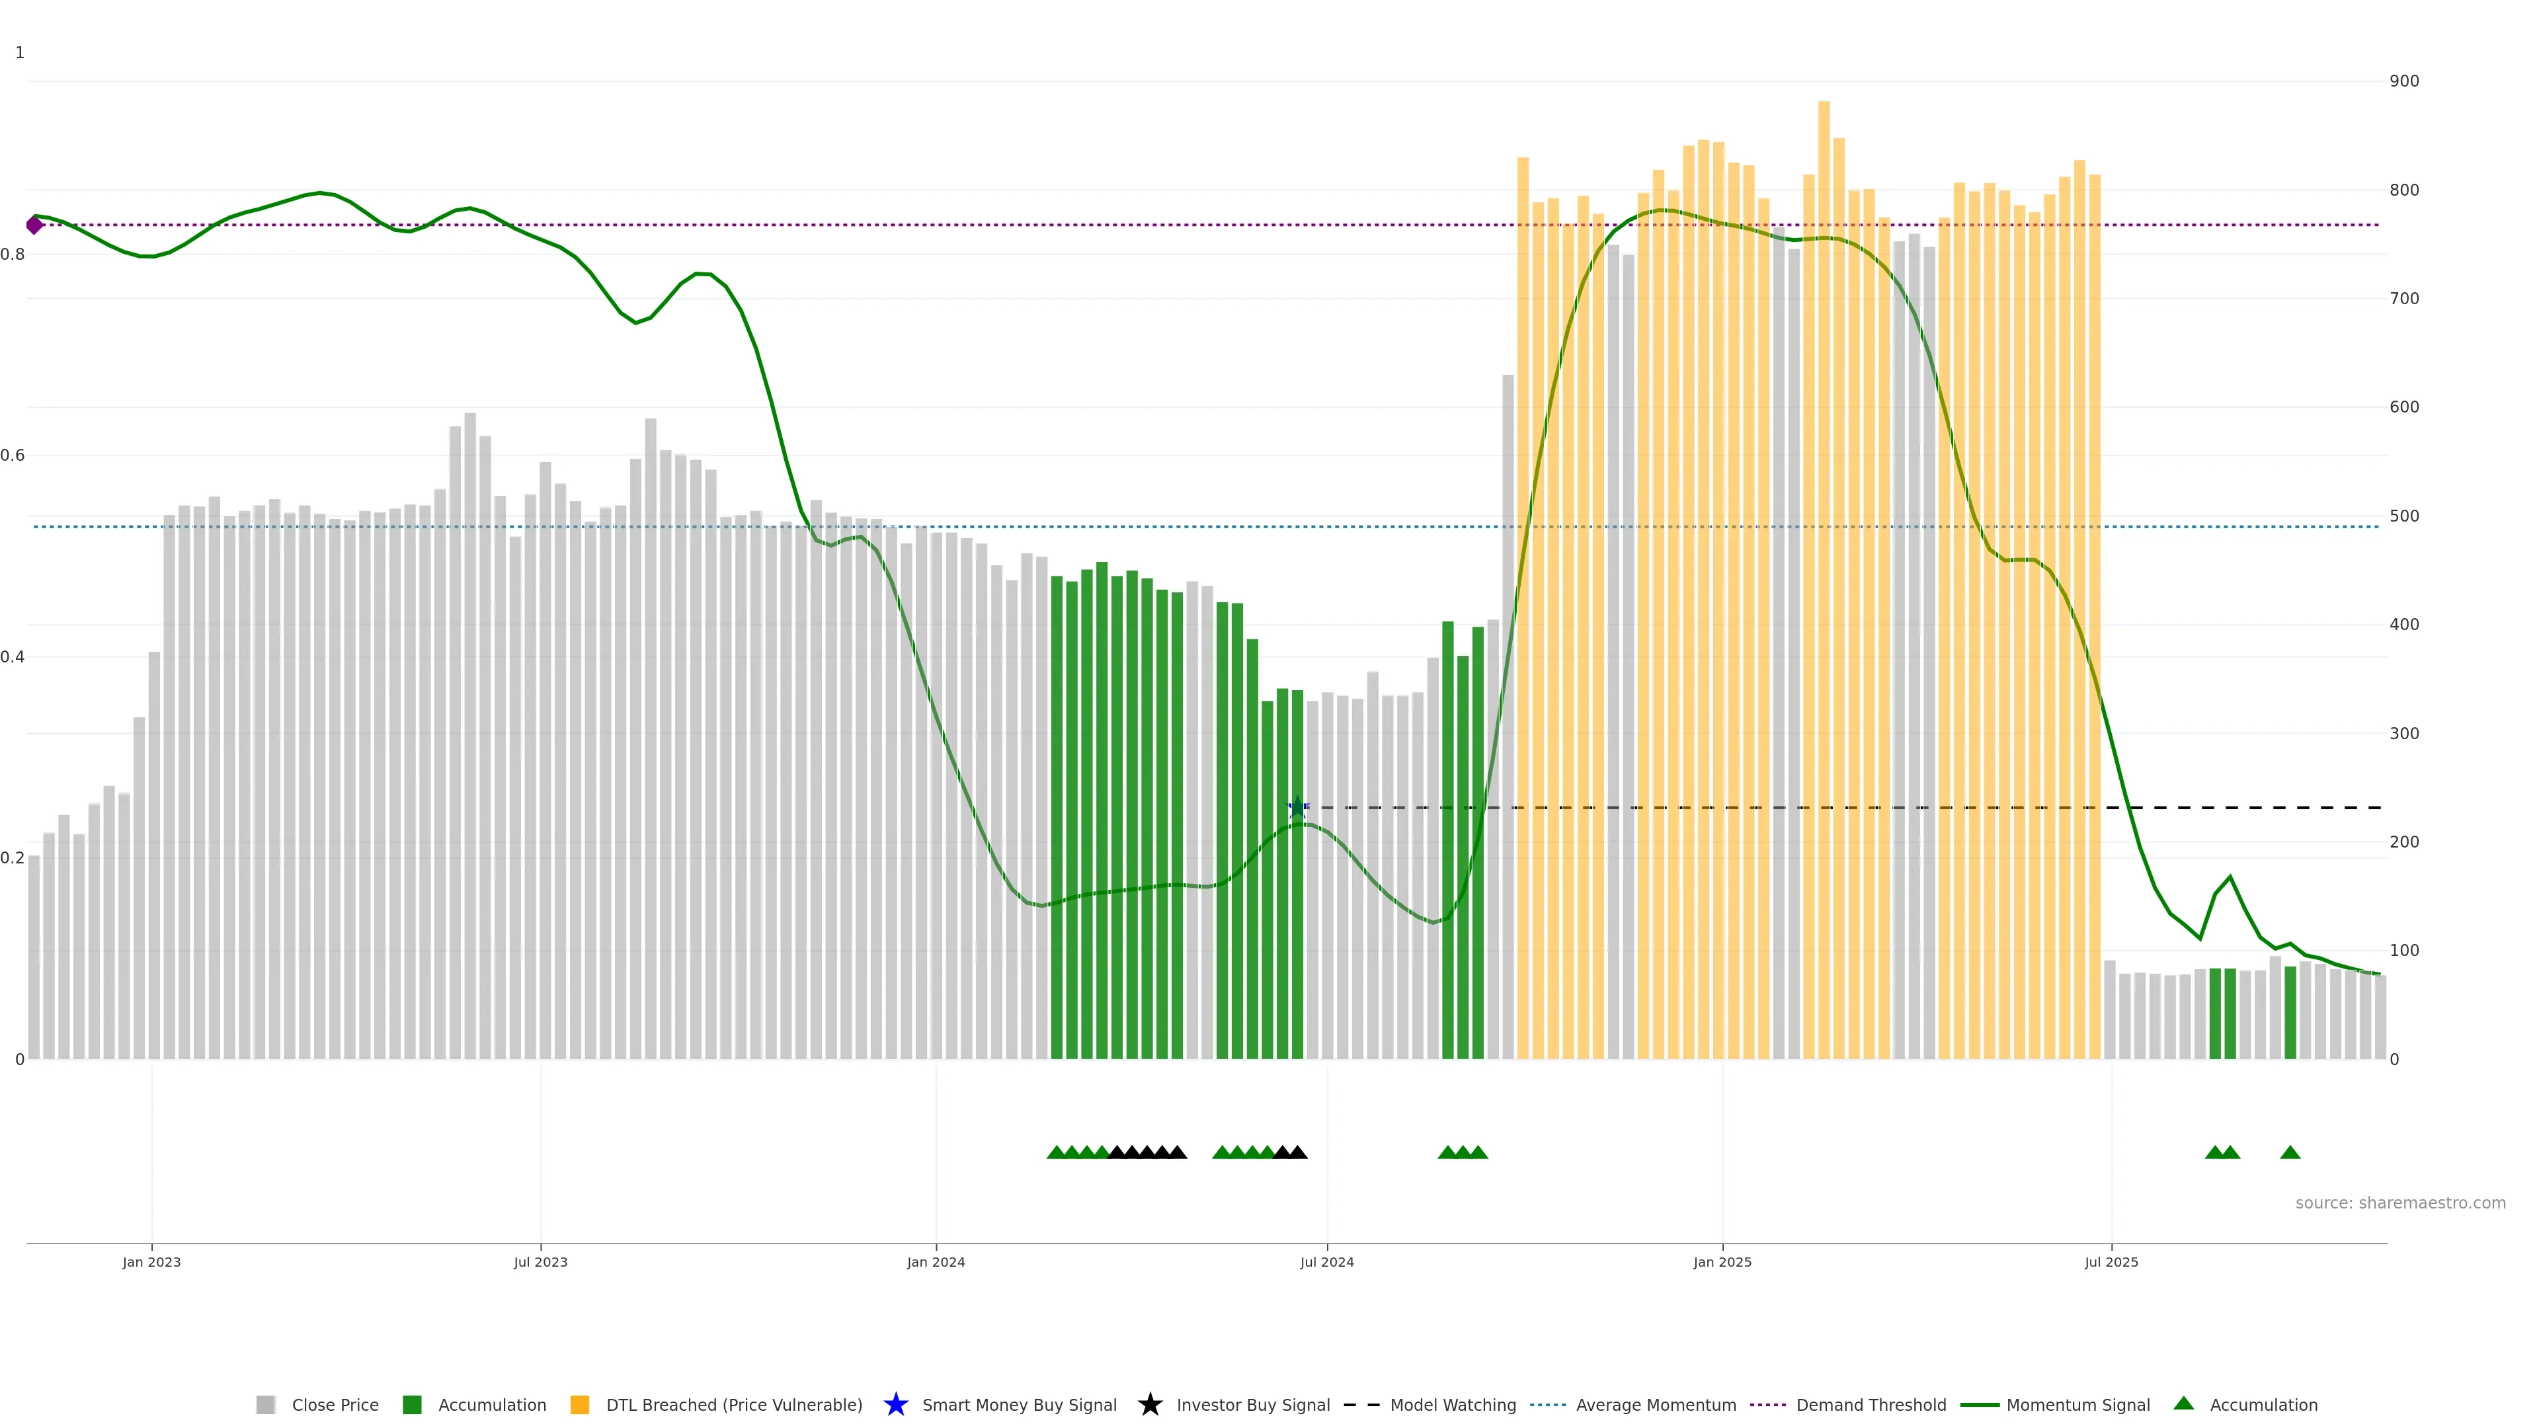2539x1428 pixels.
Task: Click the green Accumulation triangle in legend
Action: point(2183,1404)
